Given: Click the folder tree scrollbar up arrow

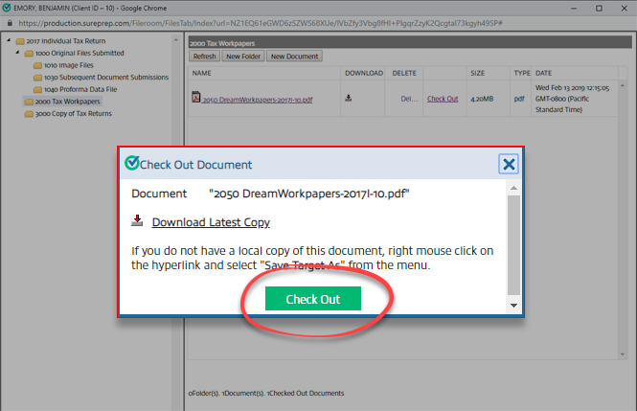Looking at the screenshot, I should [x=176, y=40].
